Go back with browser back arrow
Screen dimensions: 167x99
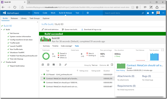coord(3,7)
